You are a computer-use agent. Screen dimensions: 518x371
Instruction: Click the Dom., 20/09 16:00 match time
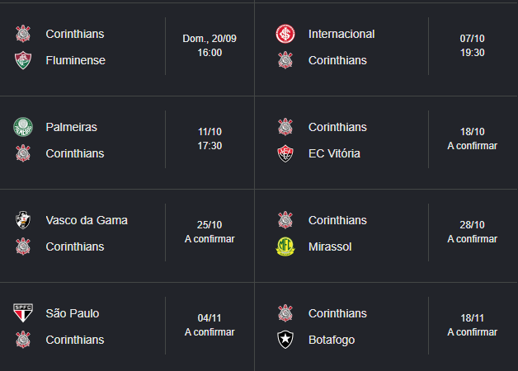(210, 45)
